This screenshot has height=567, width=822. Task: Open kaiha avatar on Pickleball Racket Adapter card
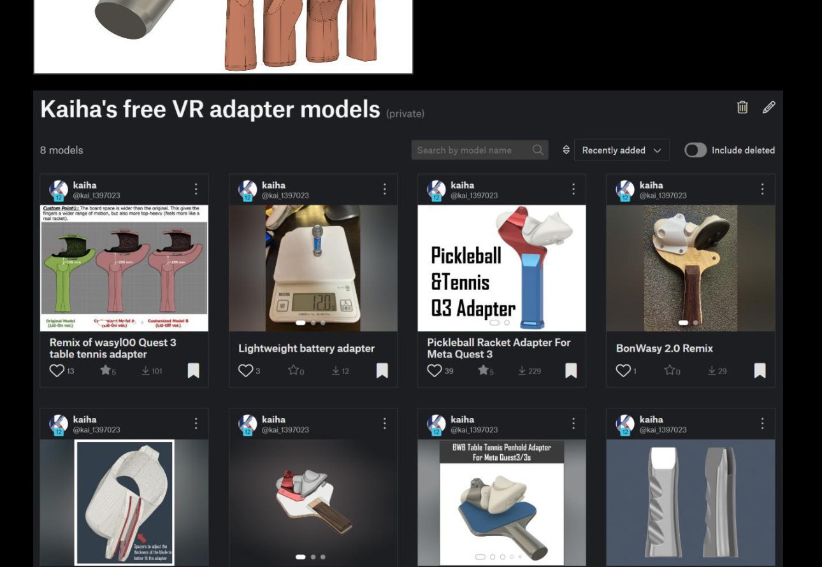[x=436, y=190]
